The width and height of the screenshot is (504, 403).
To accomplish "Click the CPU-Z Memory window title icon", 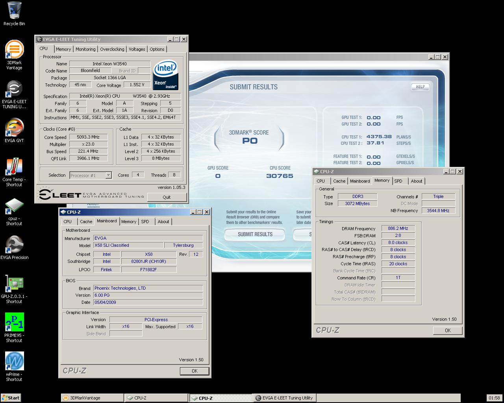I will 317,172.
